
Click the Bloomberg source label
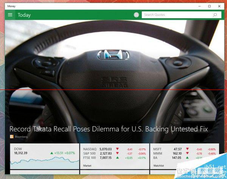click(21, 137)
